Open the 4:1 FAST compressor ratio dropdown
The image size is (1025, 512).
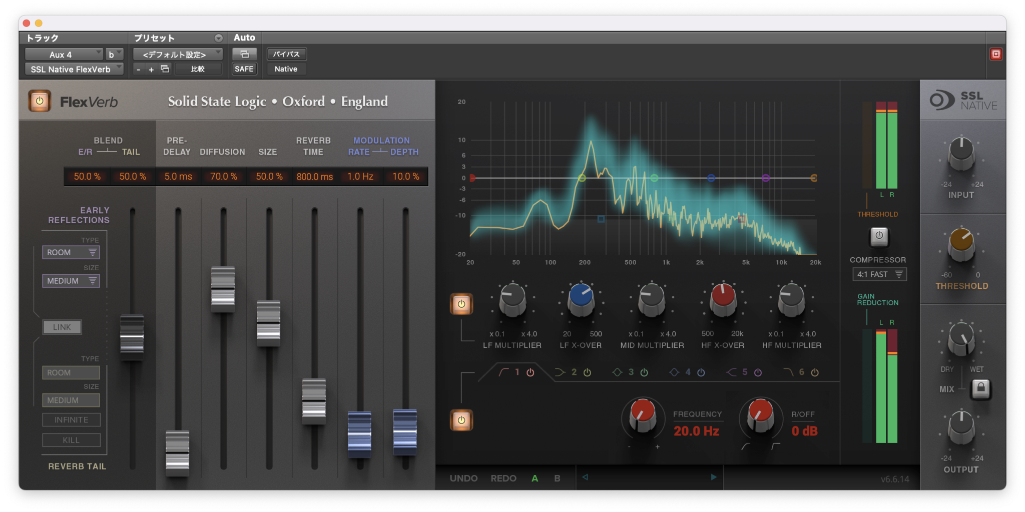click(879, 274)
